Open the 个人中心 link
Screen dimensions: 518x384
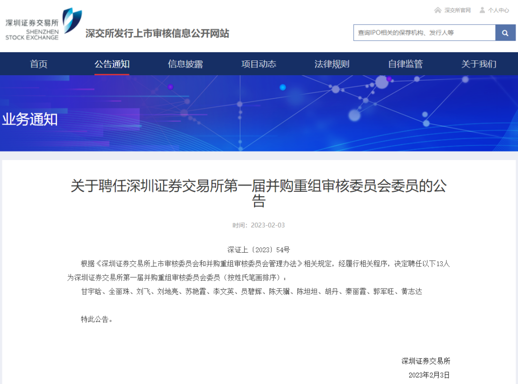tap(498, 10)
